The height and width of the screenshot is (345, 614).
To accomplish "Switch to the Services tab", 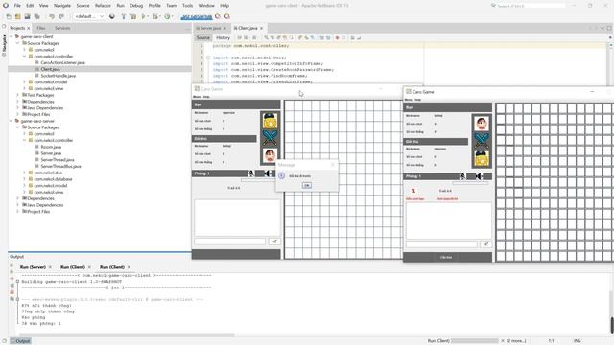I will click(62, 28).
